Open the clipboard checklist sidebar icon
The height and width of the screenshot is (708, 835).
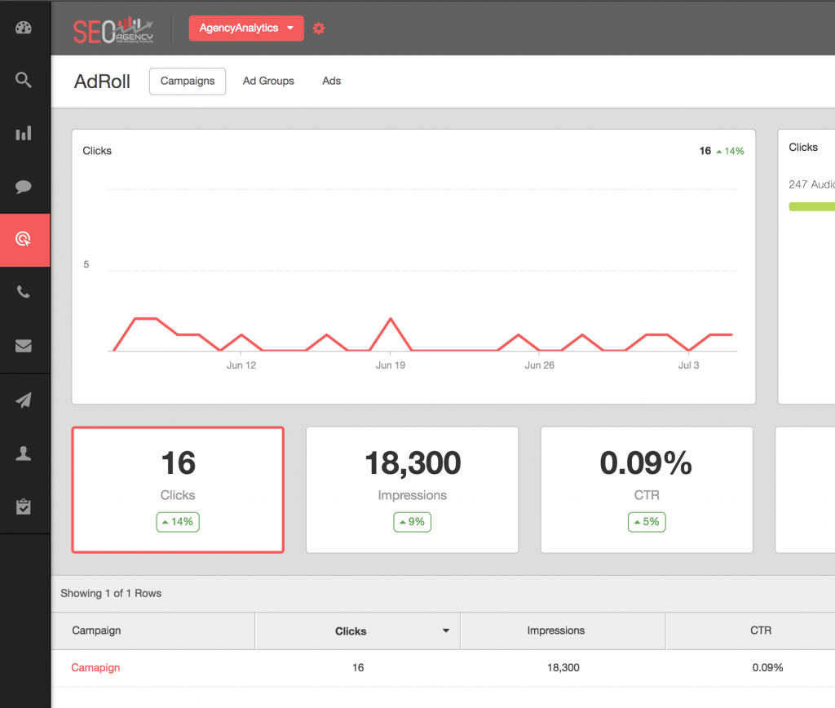(24, 506)
